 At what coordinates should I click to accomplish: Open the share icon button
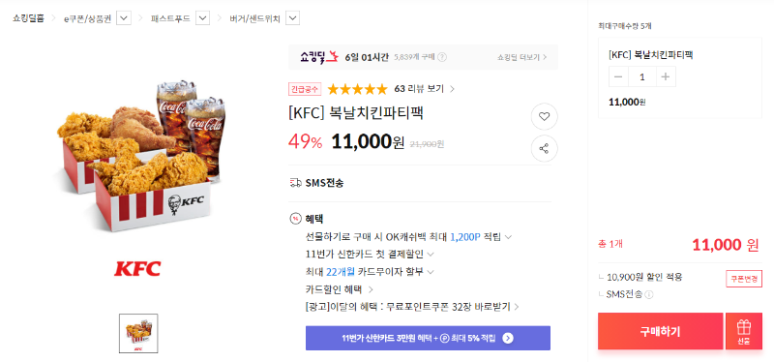tap(544, 148)
